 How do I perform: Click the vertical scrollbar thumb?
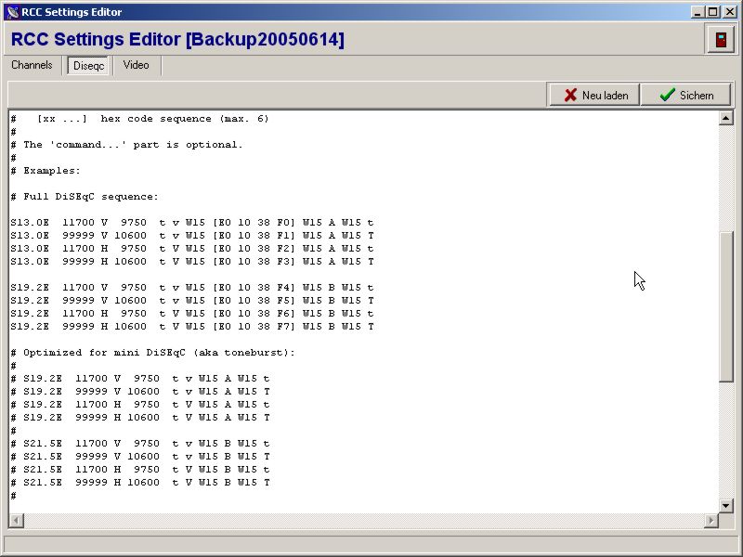point(726,306)
